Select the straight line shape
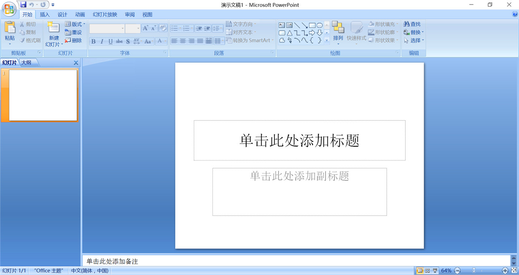Image resolution: width=519 pixels, height=275 pixels. tap(297, 25)
